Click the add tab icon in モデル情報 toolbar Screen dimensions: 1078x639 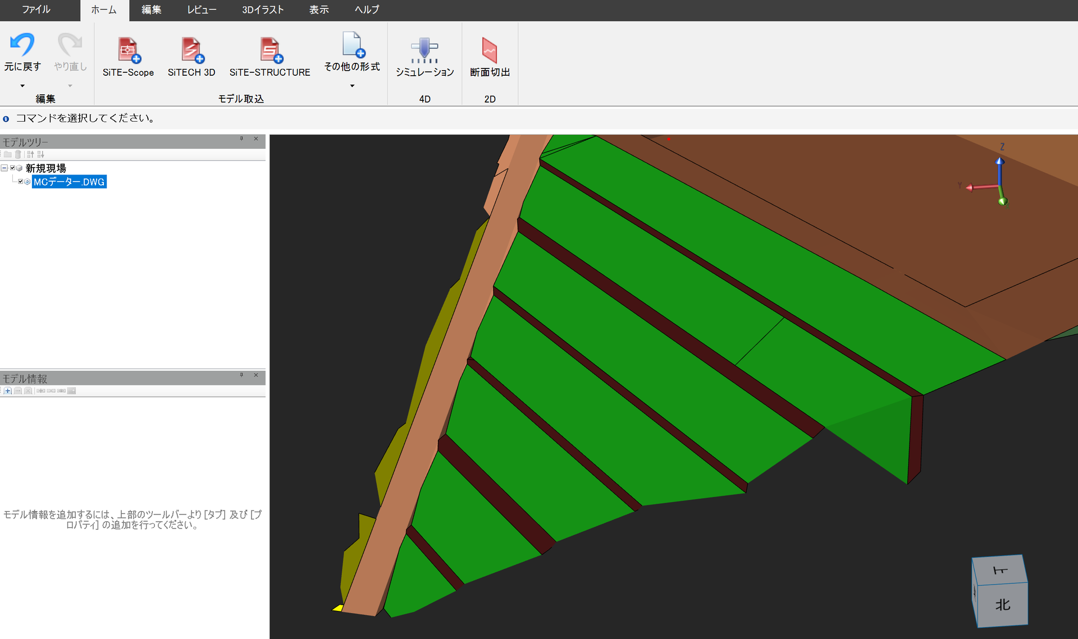click(x=8, y=390)
